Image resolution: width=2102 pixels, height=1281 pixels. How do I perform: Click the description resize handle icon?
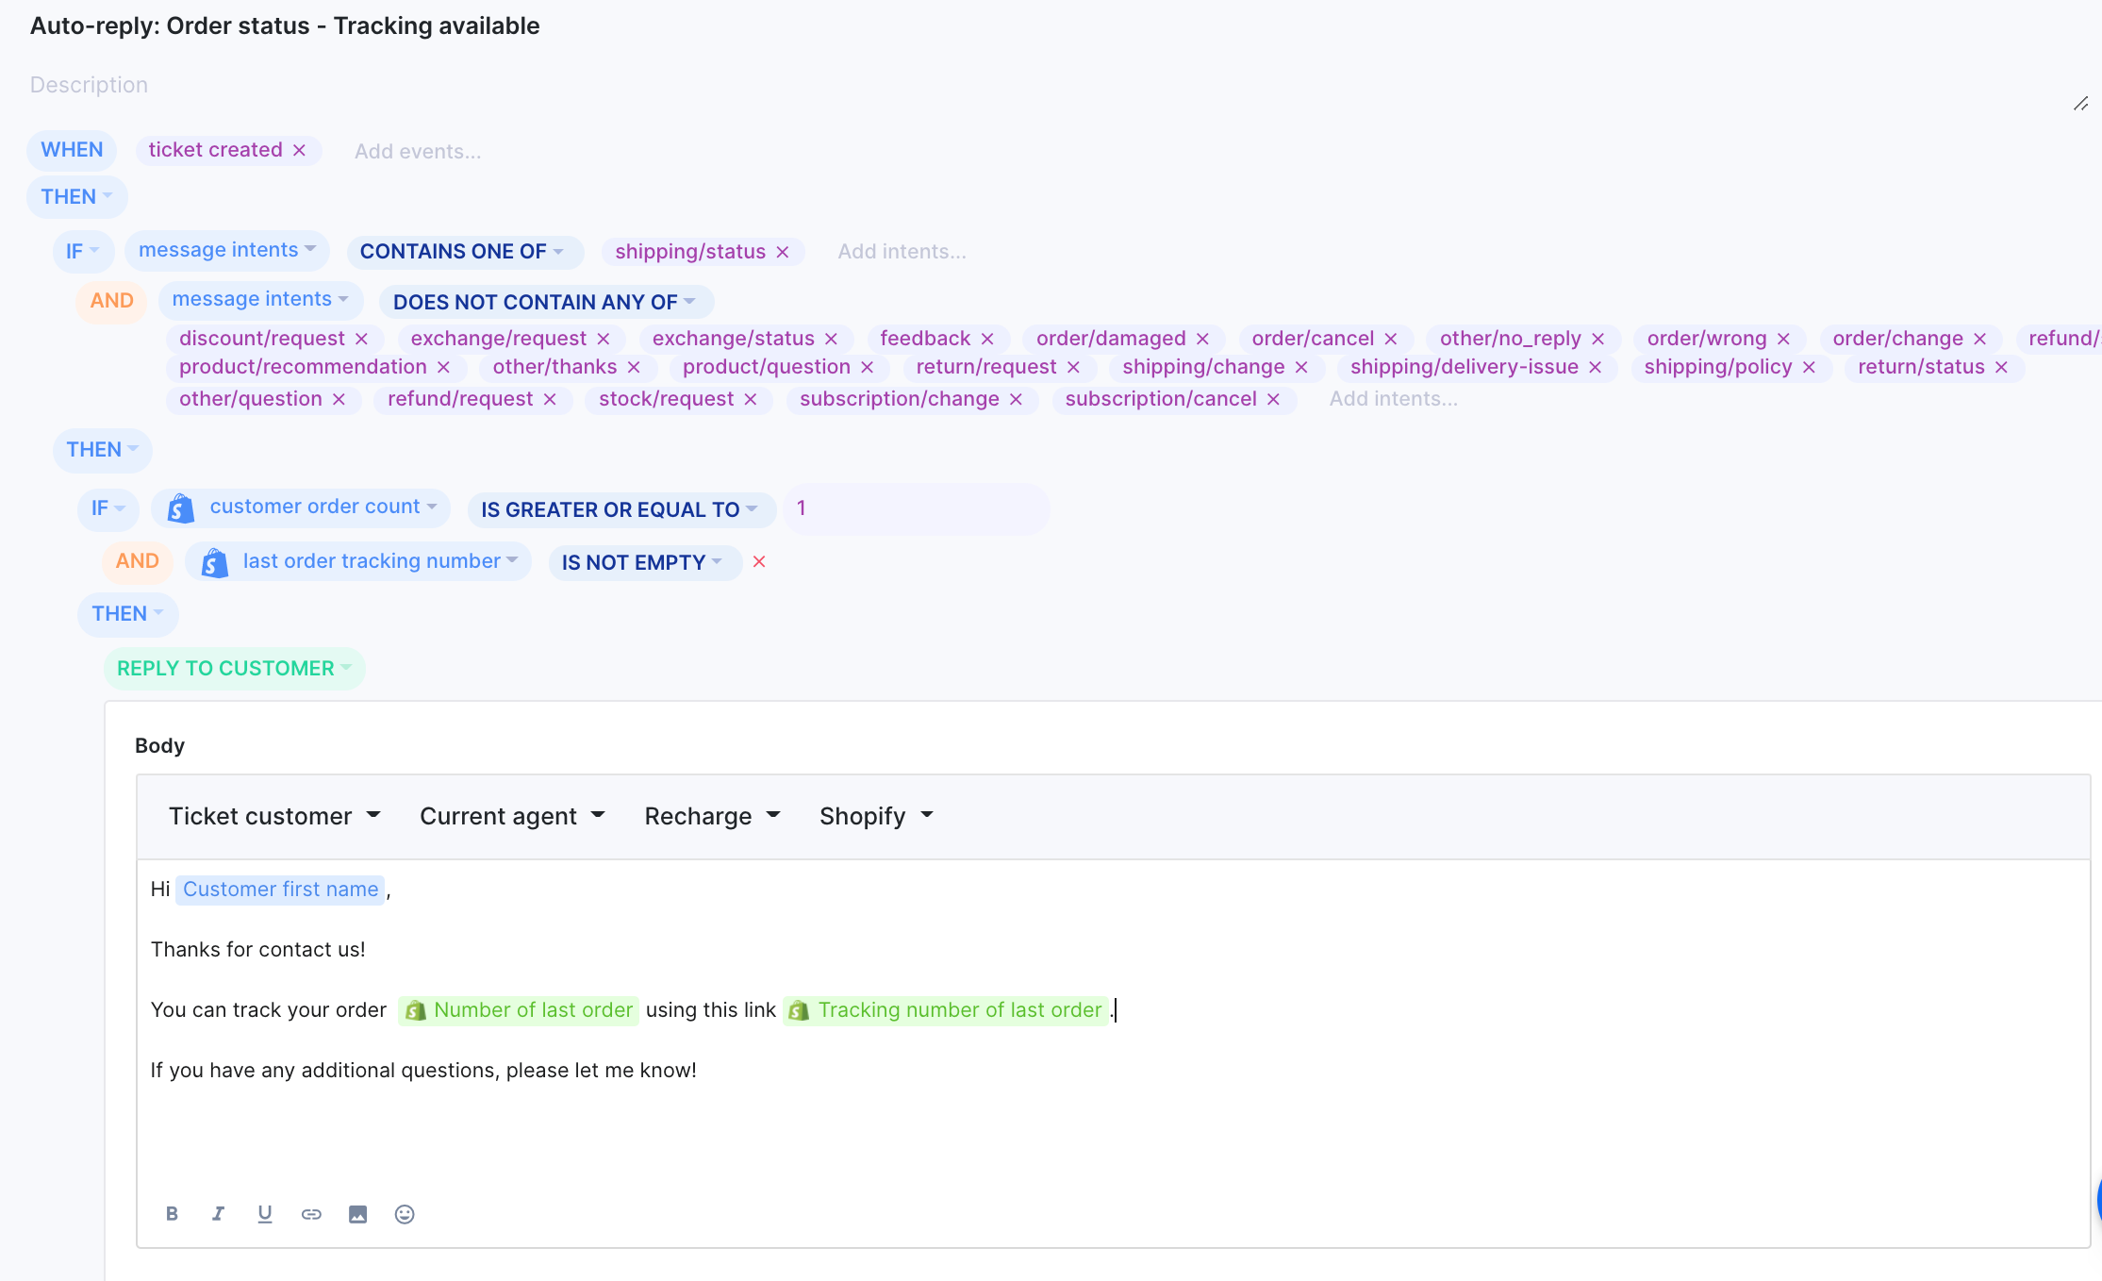point(2080,104)
